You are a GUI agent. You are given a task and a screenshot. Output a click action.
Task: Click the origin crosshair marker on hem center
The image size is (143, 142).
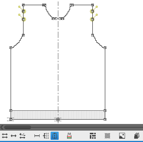pos(58,119)
